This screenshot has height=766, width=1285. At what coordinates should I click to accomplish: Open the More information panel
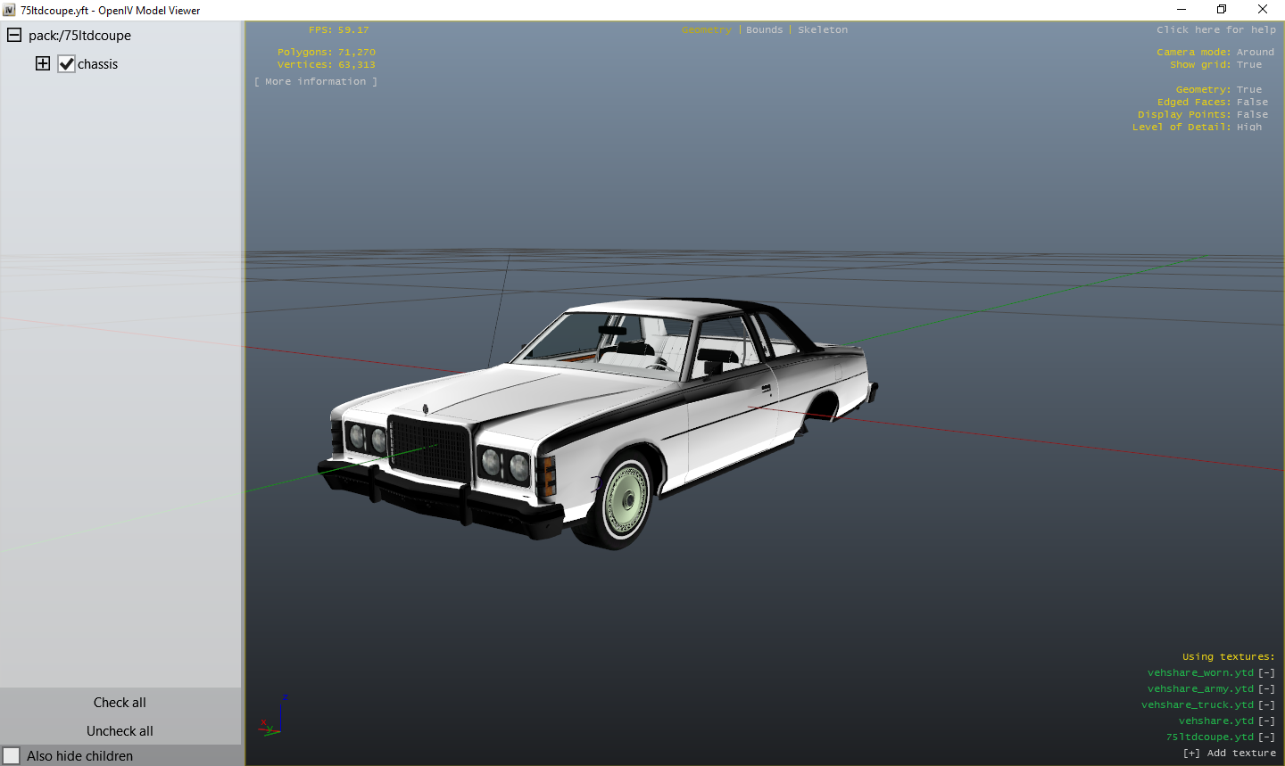[315, 80]
